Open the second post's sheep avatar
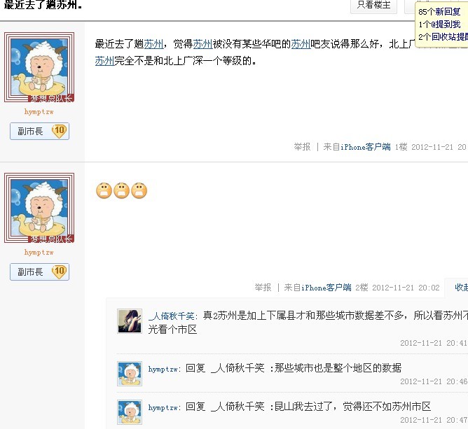The image size is (468, 429). click(39, 208)
